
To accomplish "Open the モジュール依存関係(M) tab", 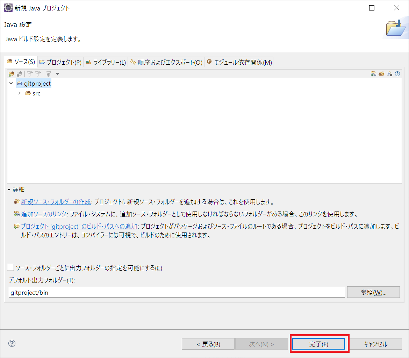I will (239, 62).
